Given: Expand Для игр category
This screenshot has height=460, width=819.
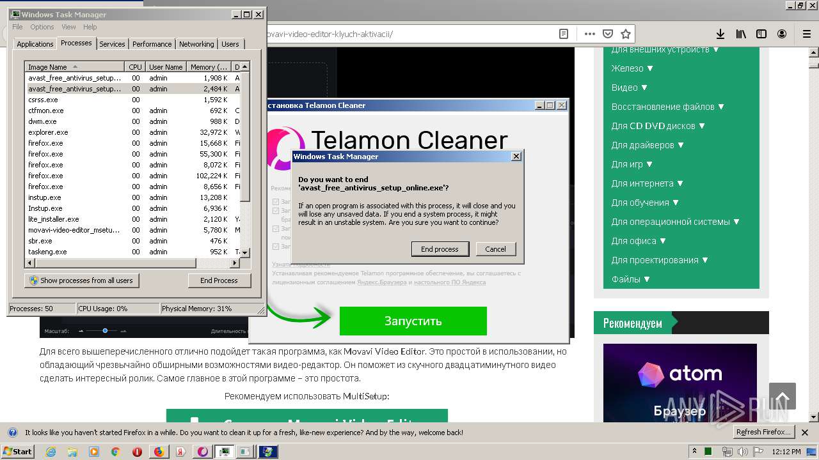Looking at the screenshot, I should [x=632, y=164].
